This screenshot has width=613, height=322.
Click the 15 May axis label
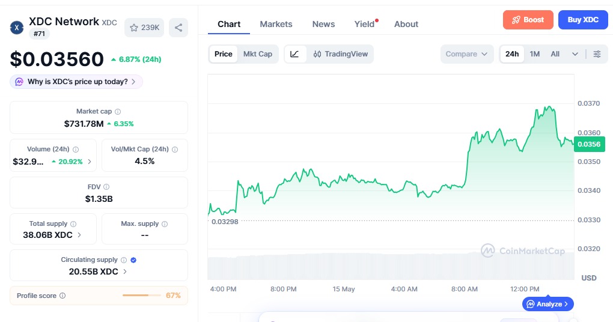[344, 289]
